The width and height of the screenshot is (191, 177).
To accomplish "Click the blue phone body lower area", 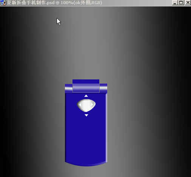I will tap(86, 139).
